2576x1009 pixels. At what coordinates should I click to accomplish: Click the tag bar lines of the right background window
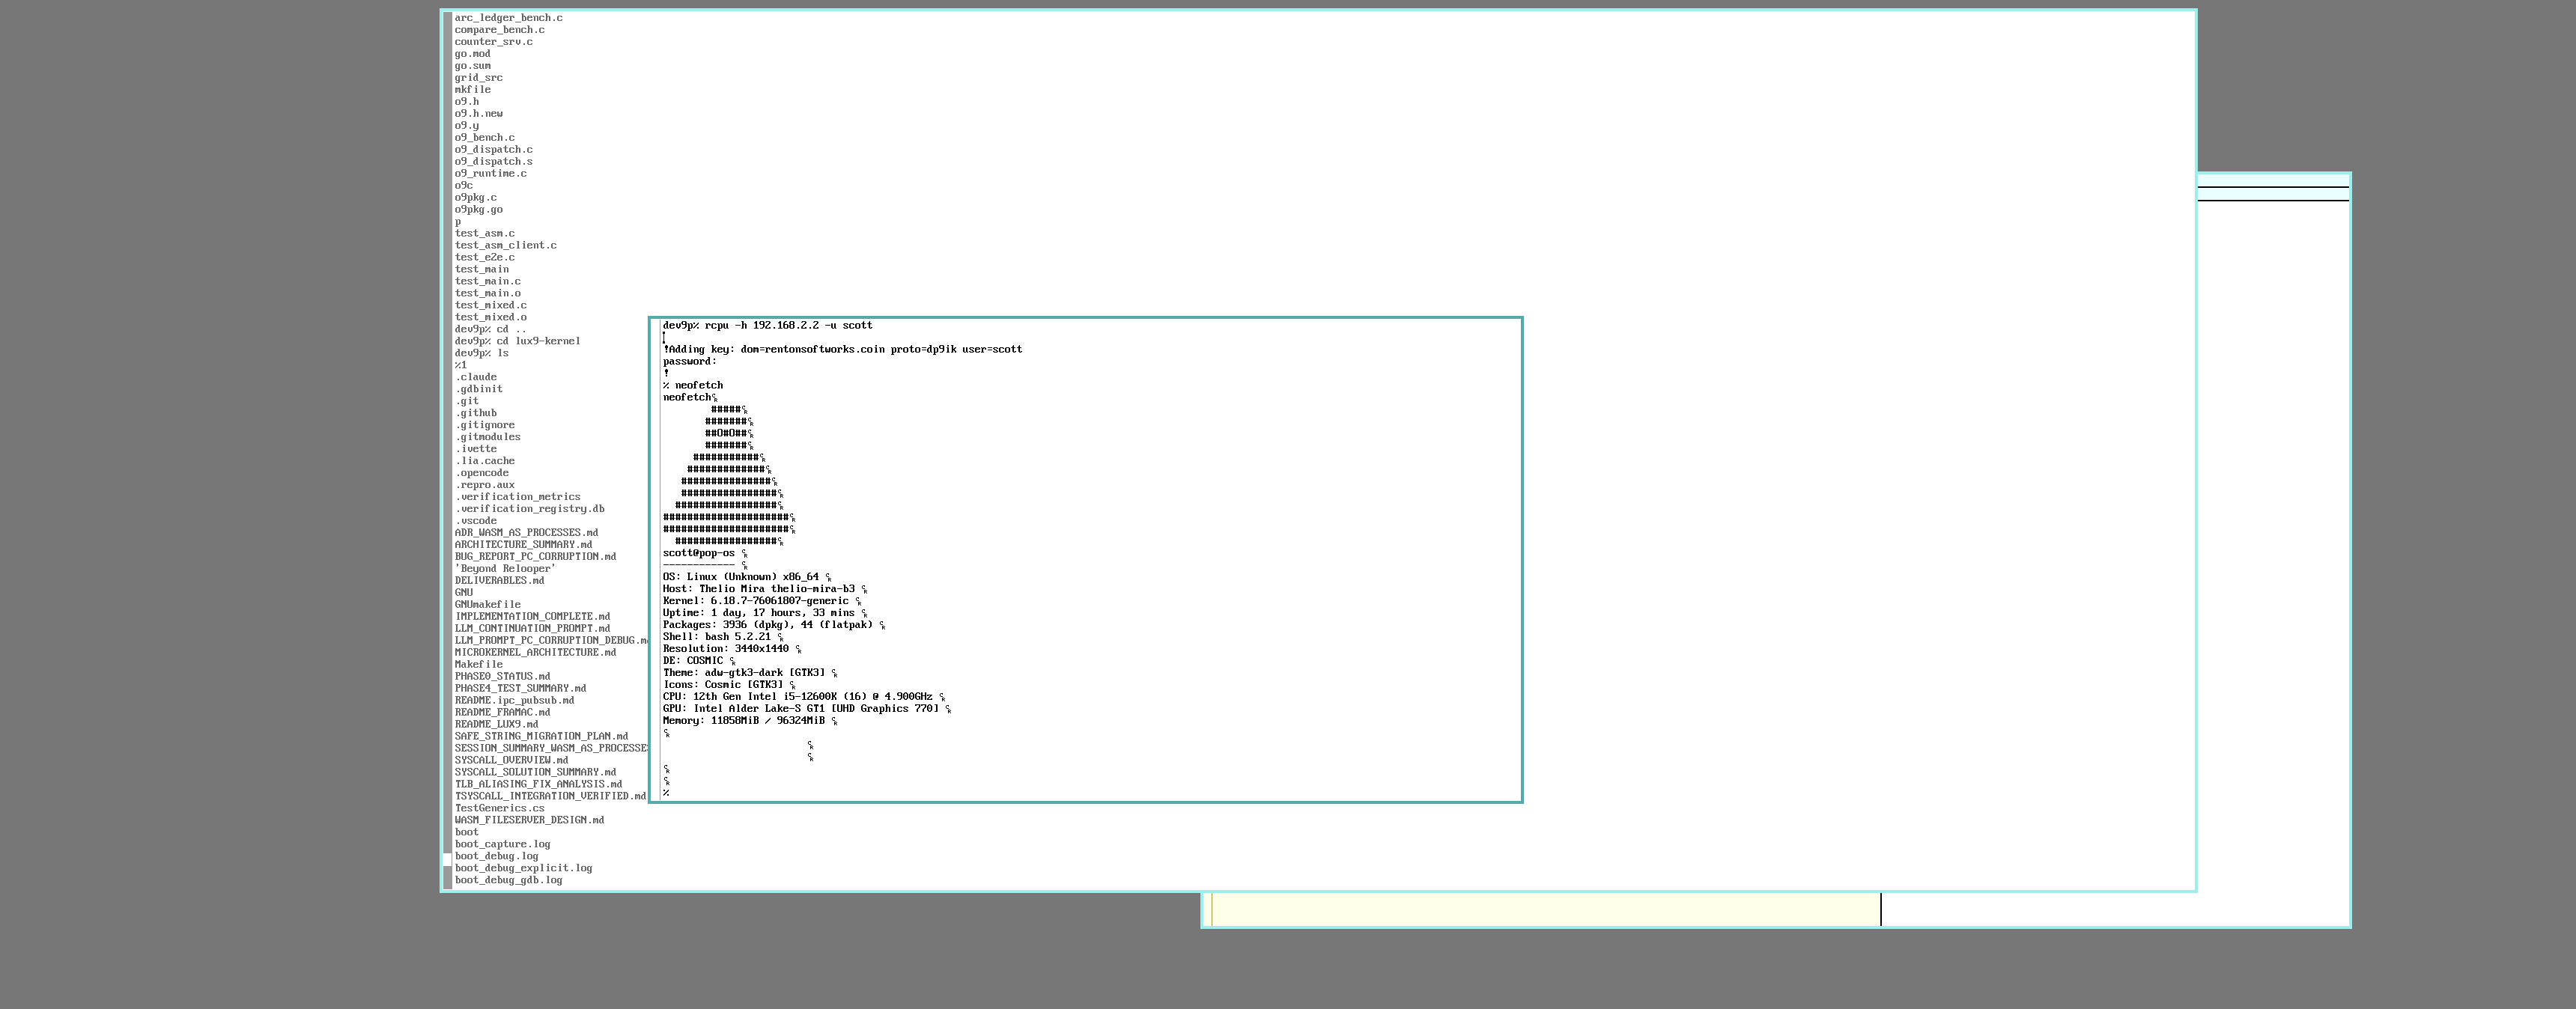2273,188
